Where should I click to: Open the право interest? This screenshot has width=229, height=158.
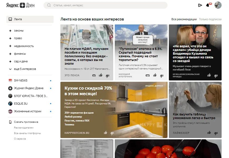coord(18,38)
